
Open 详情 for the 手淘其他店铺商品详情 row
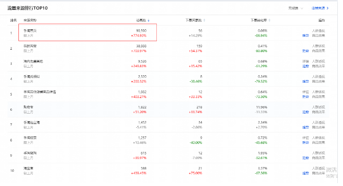[305, 92]
